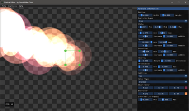The width and height of the screenshot is (189, 111).
Task: Click the Particle Information panel header
Action: coord(163,9)
